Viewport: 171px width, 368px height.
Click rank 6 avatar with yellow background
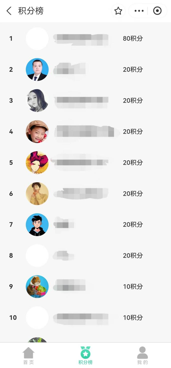coord(37,194)
